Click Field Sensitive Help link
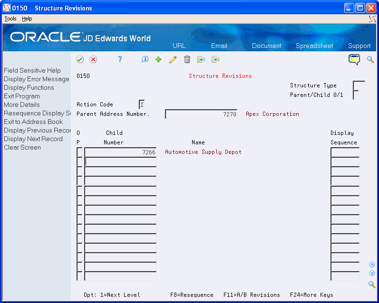 [32, 70]
